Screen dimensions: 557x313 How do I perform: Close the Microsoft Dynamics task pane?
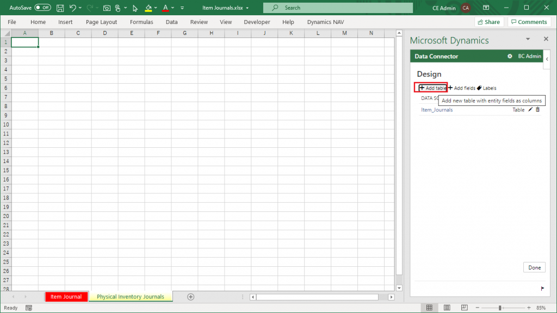pyautogui.click(x=546, y=39)
